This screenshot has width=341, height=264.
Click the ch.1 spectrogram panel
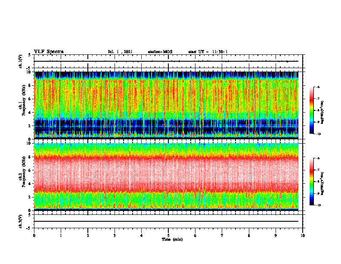tap(166, 105)
